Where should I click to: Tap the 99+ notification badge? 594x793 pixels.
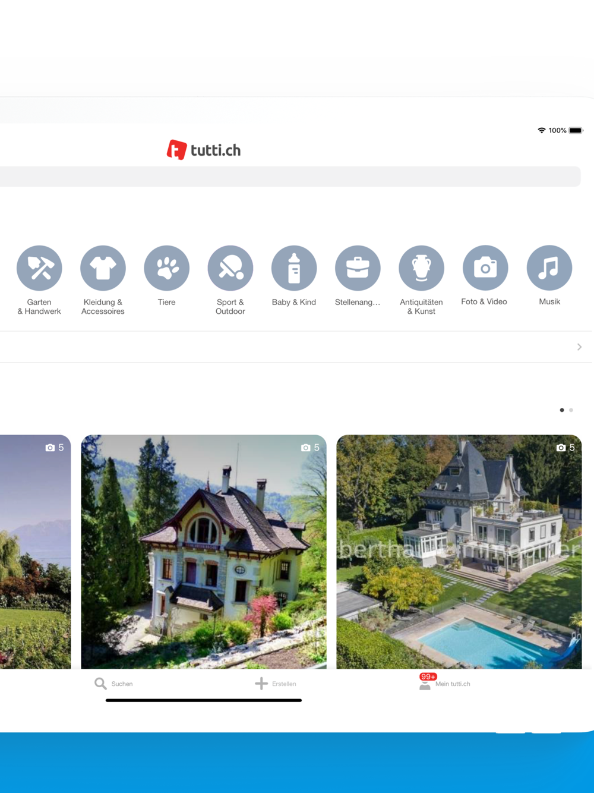428,676
